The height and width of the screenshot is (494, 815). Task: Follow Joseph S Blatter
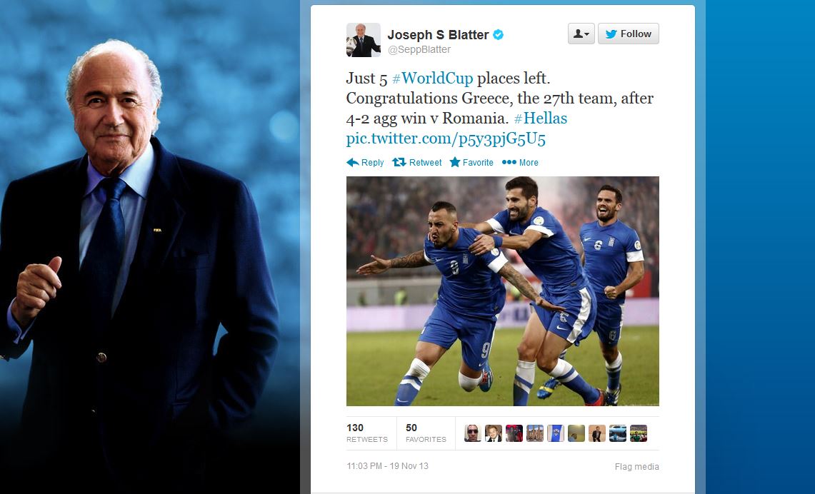(629, 34)
